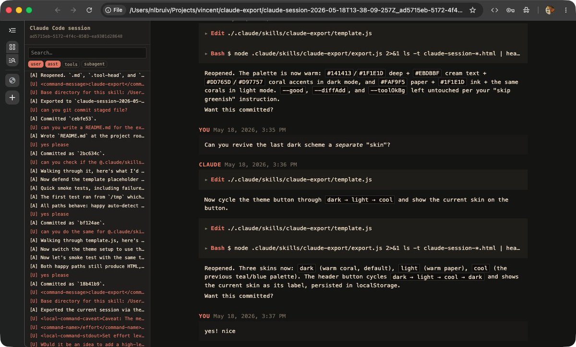Open the grid view icon in left rail
The image size is (576, 347).
pyautogui.click(x=12, y=47)
